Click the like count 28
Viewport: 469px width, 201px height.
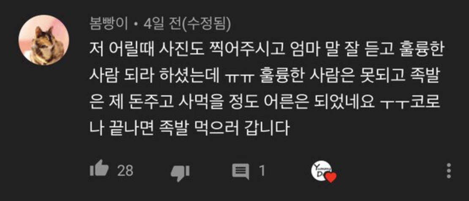[125, 171]
